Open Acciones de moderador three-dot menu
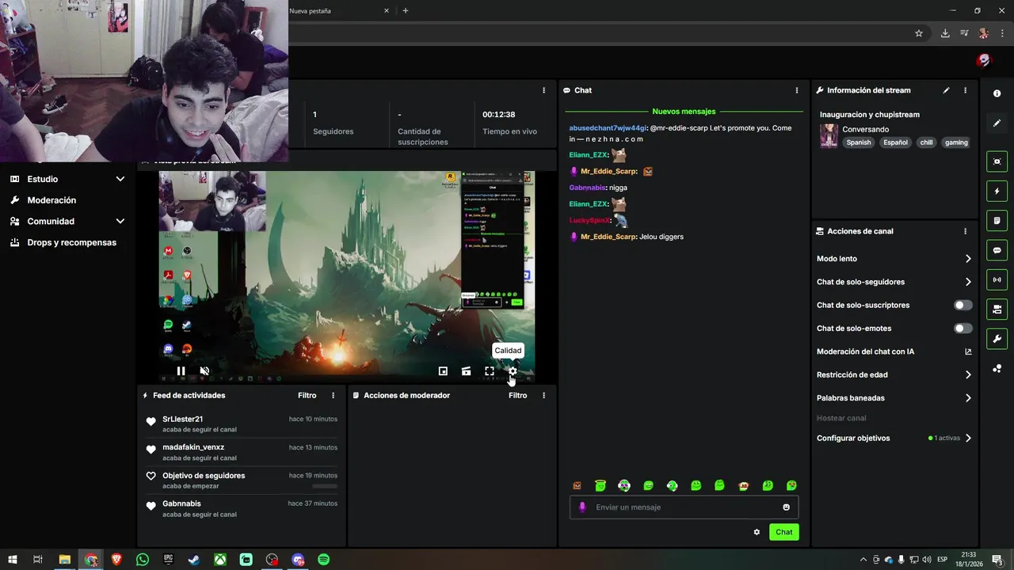This screenshot has width=1014, height=570. click(543, 395)
